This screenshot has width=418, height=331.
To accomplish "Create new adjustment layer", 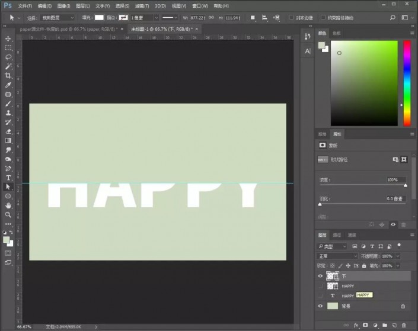I will (375, 325).
